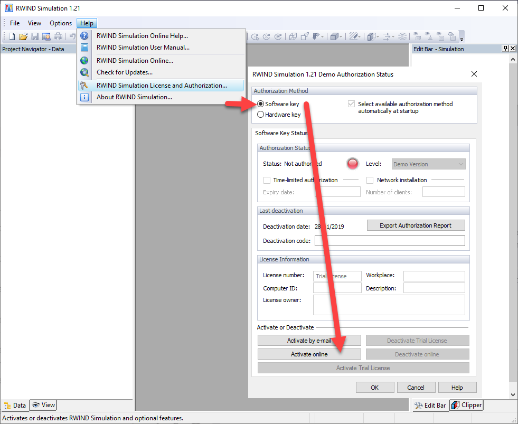Click the hatched pencil toolbar icon
Viewport: 518px width, 424px height.
[353, 36]
